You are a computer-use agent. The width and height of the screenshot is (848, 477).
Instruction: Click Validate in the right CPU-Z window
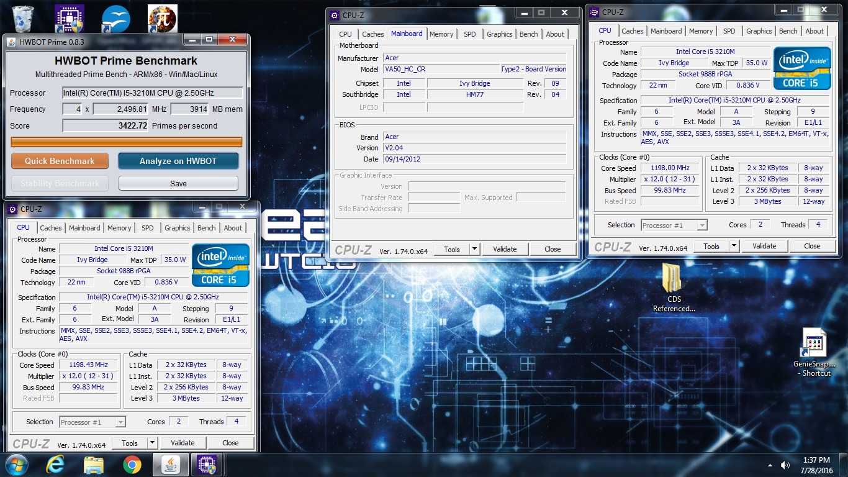[764, 246]
